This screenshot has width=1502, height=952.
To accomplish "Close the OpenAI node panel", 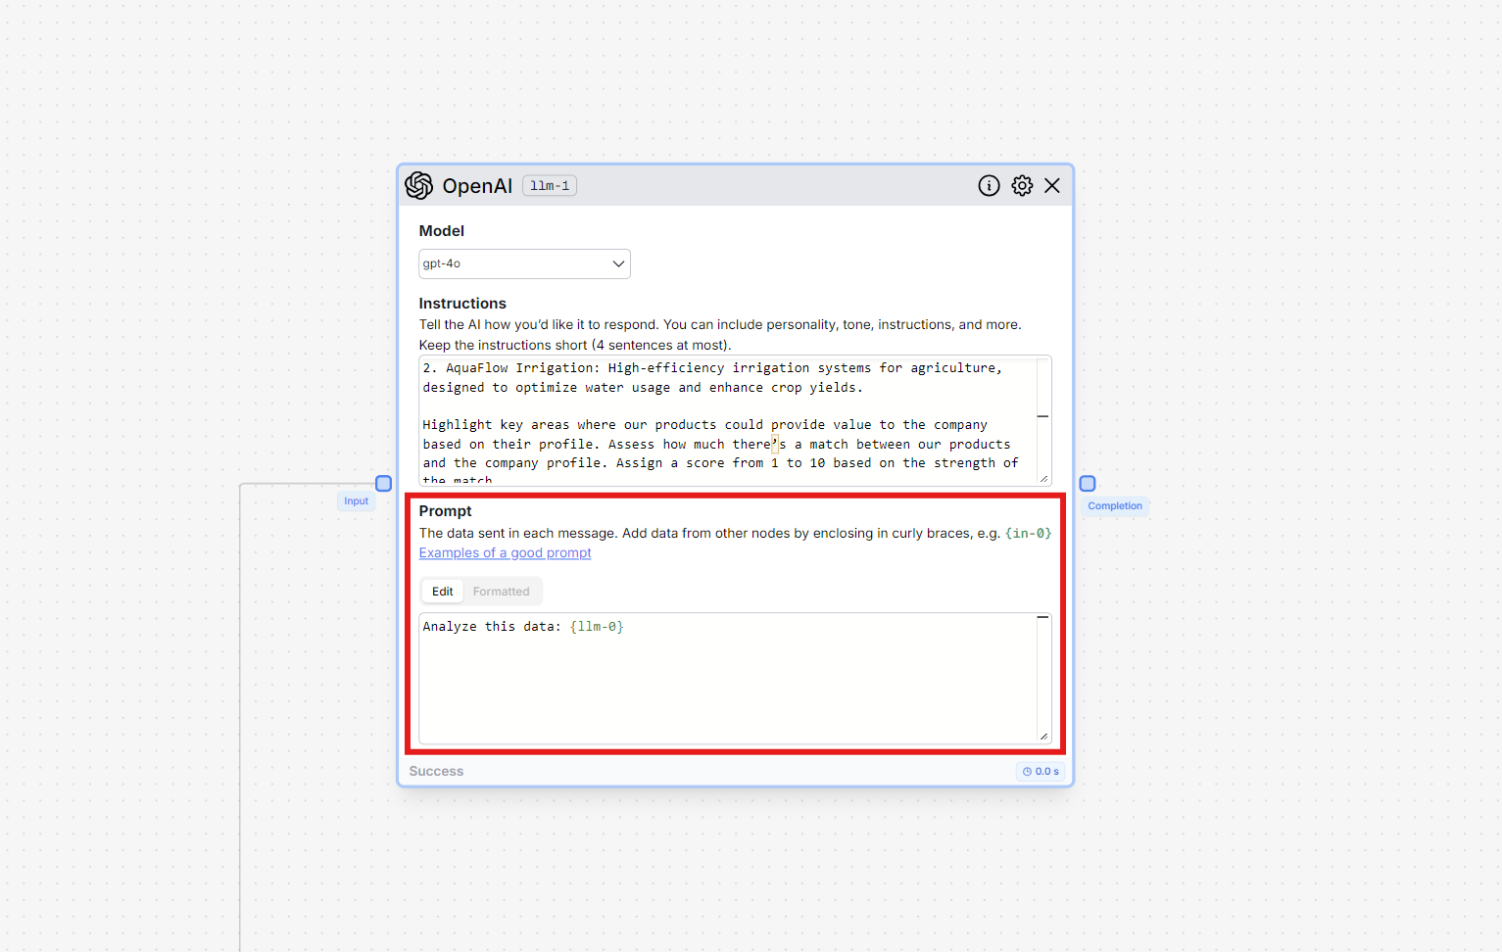I will (1052, 185).
